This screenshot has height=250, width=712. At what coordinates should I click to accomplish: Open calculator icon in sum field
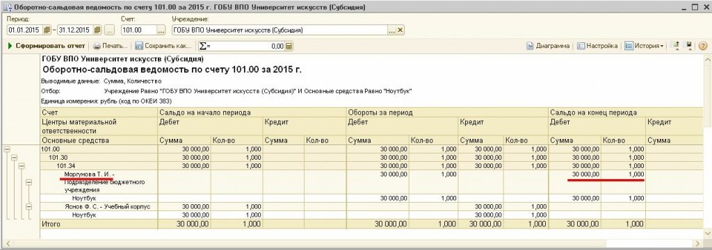(x=289, y=47)
